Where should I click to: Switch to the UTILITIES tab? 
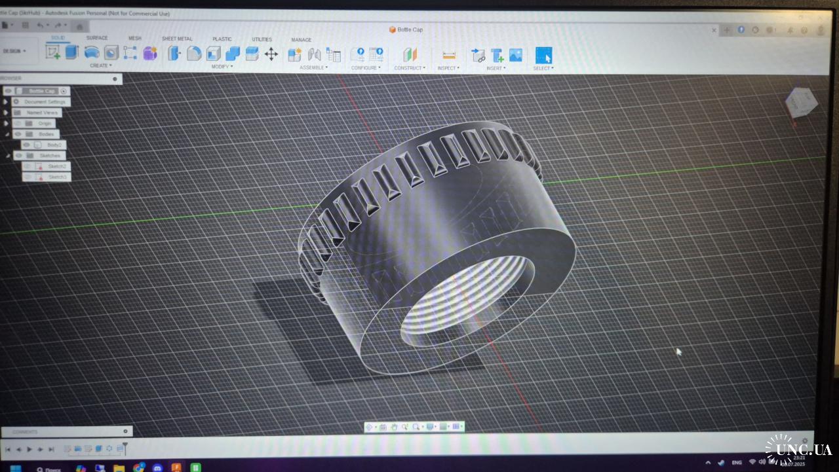click(x=262, y=39)
